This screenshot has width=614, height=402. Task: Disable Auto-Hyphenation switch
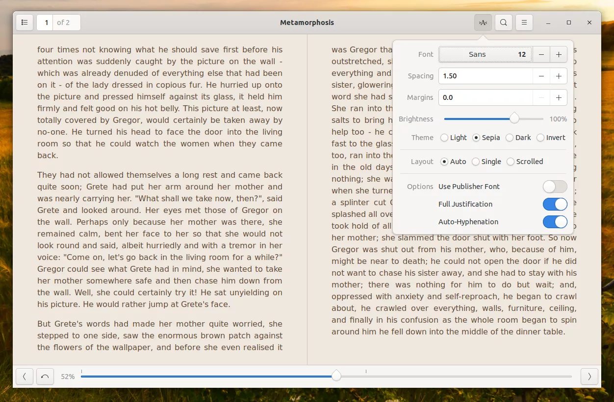click(x=555, y=222)
